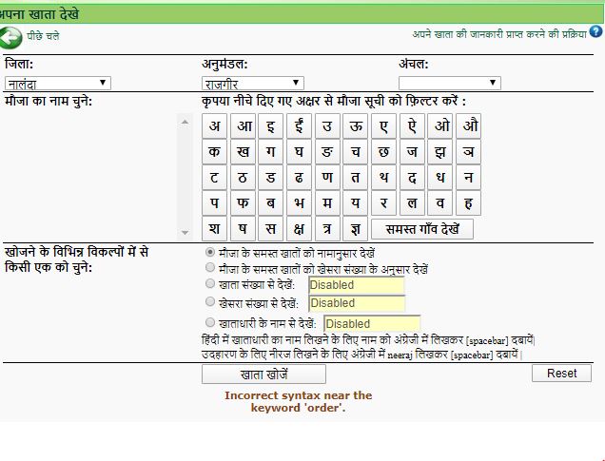Filter villages by letter ट

(x=215, y=178)
